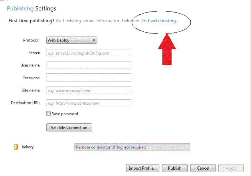Click the First time publishing text
This screenshot has height=176, width=251.
[32, 21]
